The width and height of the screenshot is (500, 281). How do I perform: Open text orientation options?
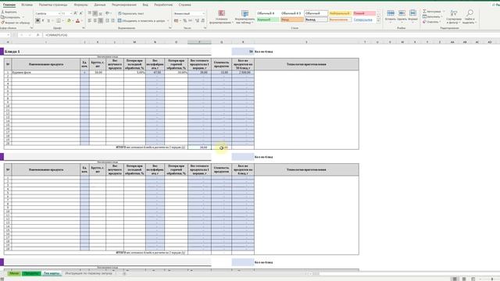tap(108, 13)
